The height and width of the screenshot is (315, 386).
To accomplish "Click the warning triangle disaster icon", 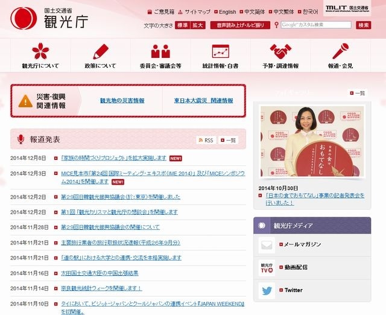I will click(x=25, y=101).
